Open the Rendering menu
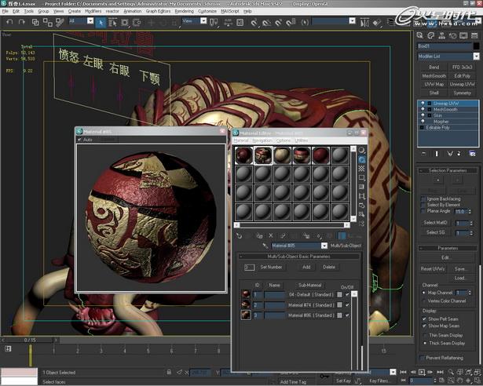The width and height of the screenshot is (483, 386). pyautogui.click(x=184, y=12)
